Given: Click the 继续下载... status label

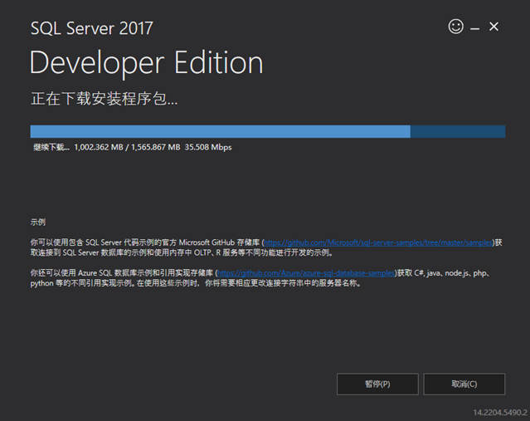Looking at the screenshot, I should (x=51, y=147).
